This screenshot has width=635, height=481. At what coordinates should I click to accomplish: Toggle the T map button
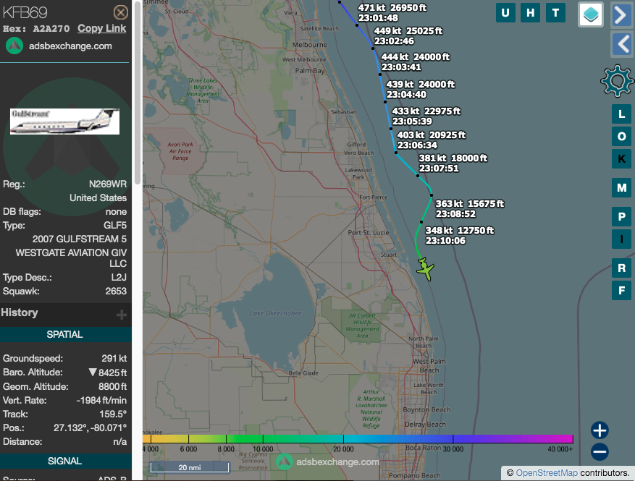555,12
